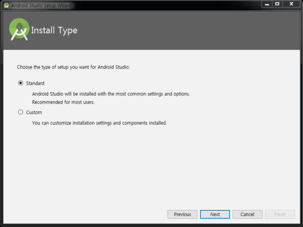The height and width of the screenshot is (227, 303).
Task: Continue by clicking Next
Action: (215, 214)
